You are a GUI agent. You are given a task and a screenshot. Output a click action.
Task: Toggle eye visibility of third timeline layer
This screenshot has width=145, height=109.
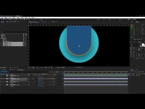pyautogui.click(x=1, y=82)
